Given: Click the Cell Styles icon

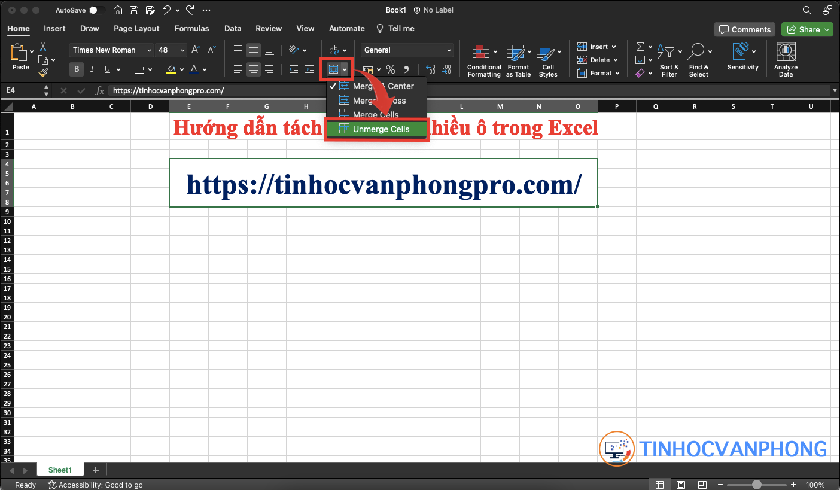Looking at the screenshot, I should 545,53.
